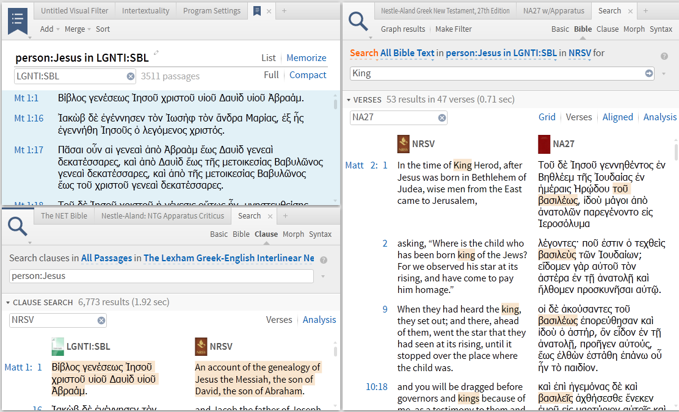679x412 pixels.
Task: Close the bottom-left Search tab
Action: pyautogui.click(x=271, y=216)
